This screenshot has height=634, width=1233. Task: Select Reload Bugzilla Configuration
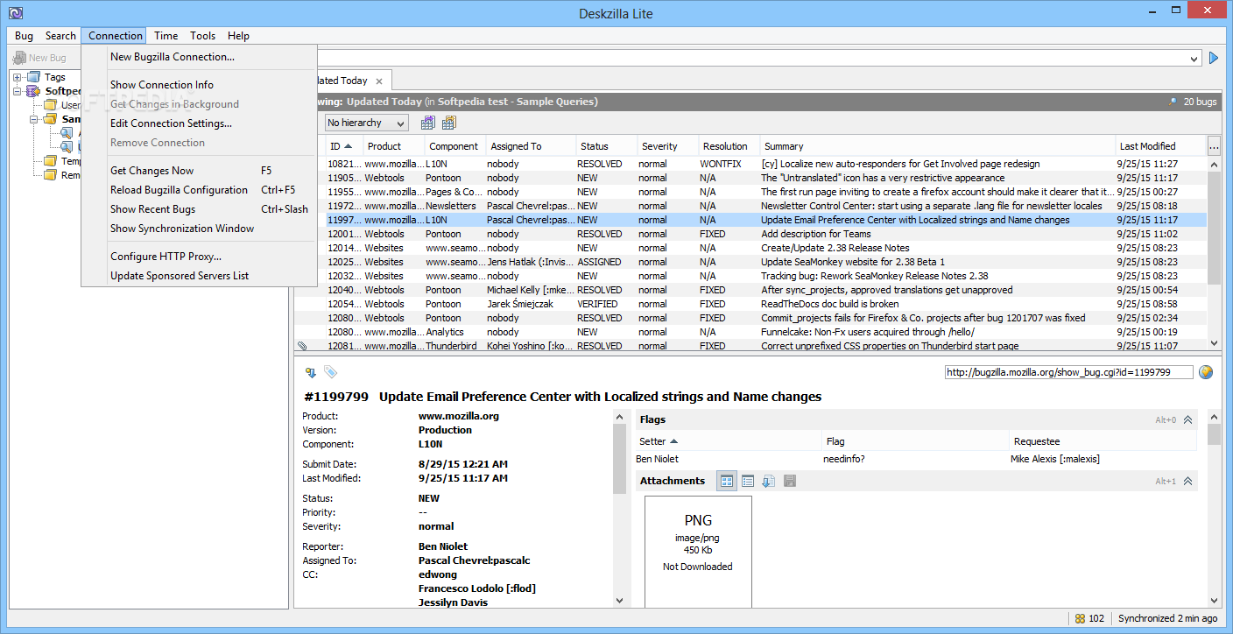pyautogui.click(x=199, y=190)
